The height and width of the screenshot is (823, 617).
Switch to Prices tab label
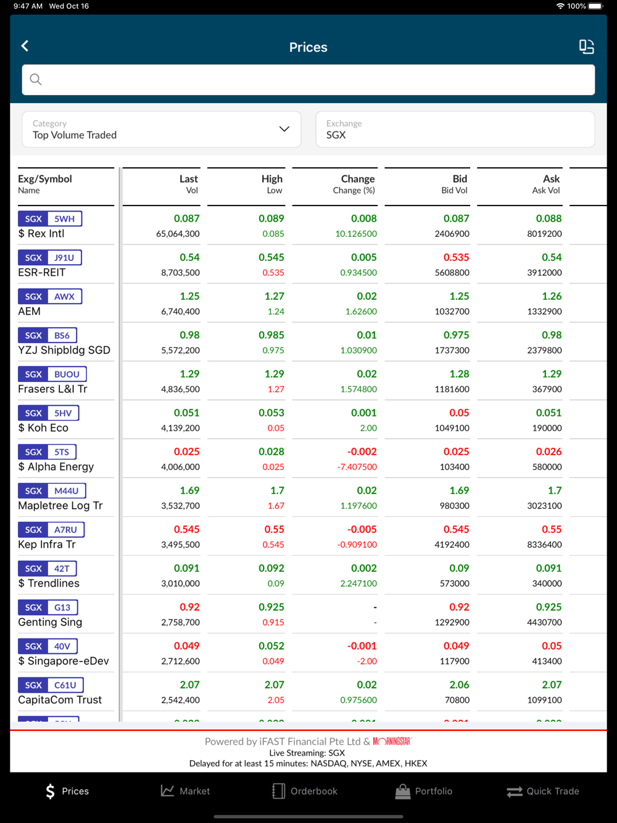coord(75,791)
